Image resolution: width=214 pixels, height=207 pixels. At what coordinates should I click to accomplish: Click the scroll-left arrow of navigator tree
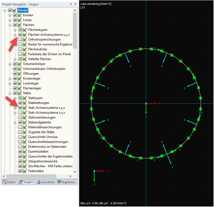(4, 176)
